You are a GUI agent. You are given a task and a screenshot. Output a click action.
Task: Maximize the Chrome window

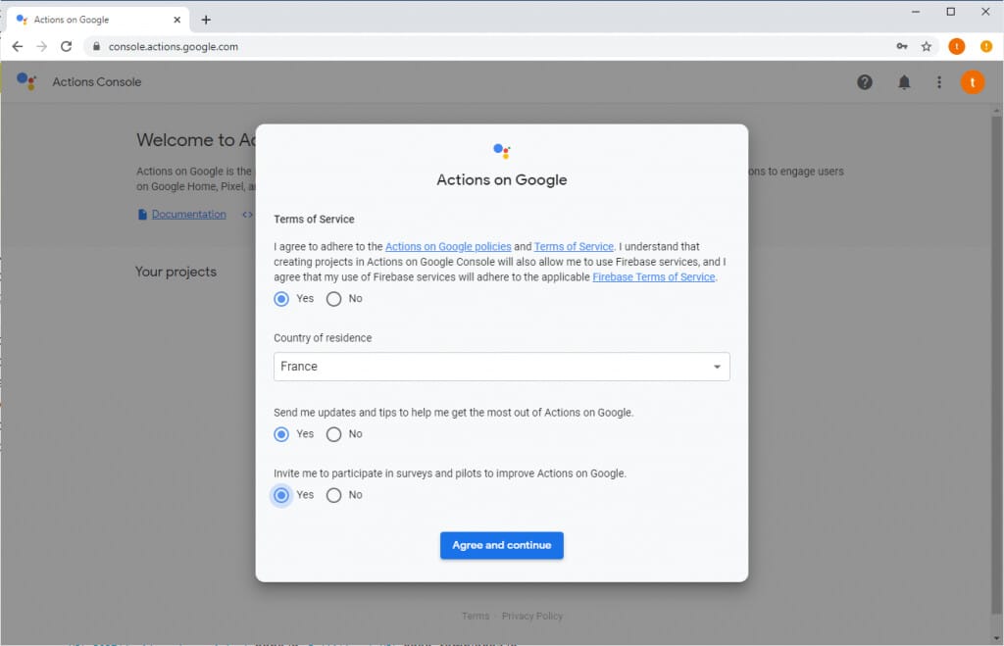click(x=951, y=12)
